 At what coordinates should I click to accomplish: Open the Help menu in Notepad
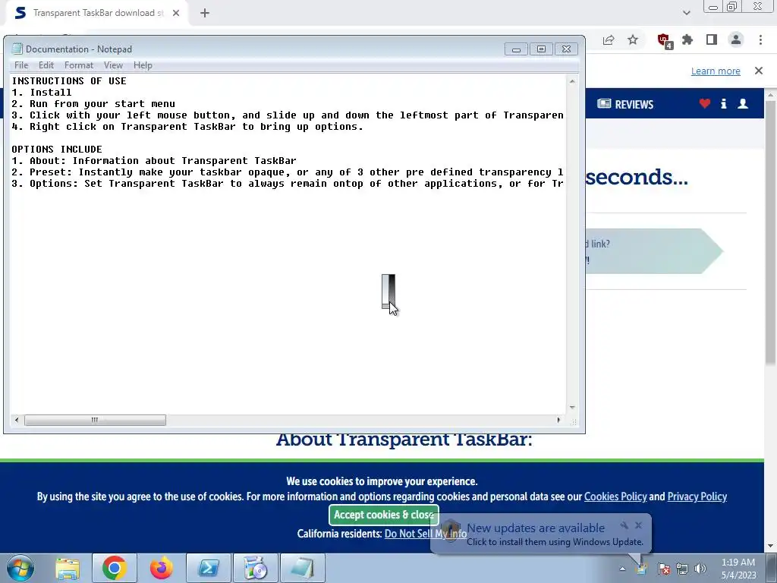click(143, 65)
